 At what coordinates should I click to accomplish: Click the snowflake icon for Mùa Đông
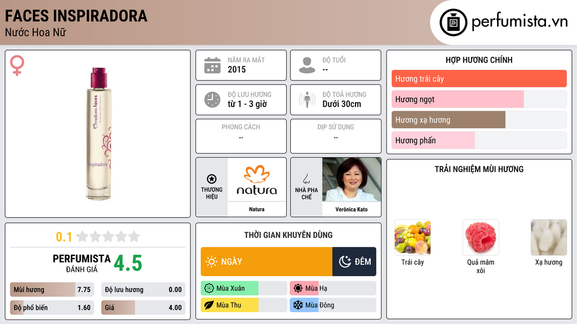298,305
